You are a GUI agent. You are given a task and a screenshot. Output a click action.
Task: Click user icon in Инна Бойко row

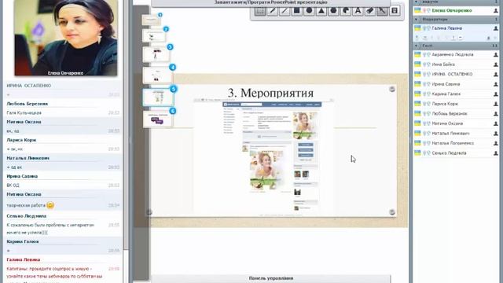coord(496,64)
